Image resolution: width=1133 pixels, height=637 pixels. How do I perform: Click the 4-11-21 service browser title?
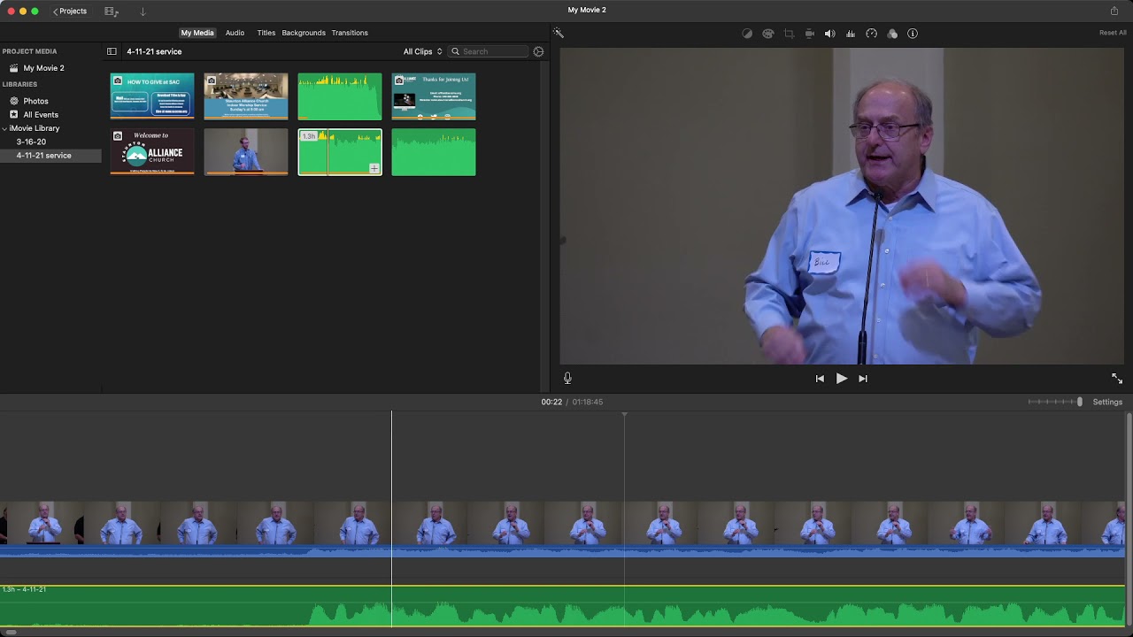[154, 51]
